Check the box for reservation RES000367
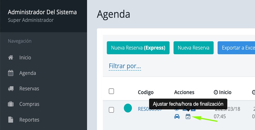 (x=111, y=110)
